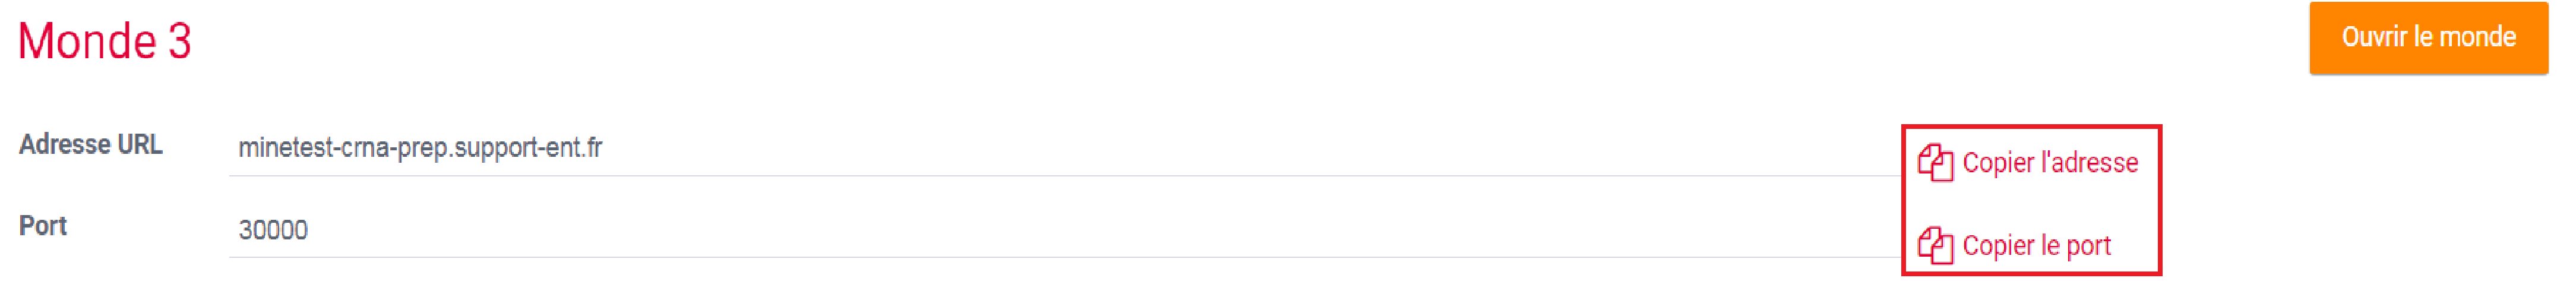The height and width of the screenshot is (281, 2576).
Task: Click inside the Port field
Action: click(x=1065, y=230)
